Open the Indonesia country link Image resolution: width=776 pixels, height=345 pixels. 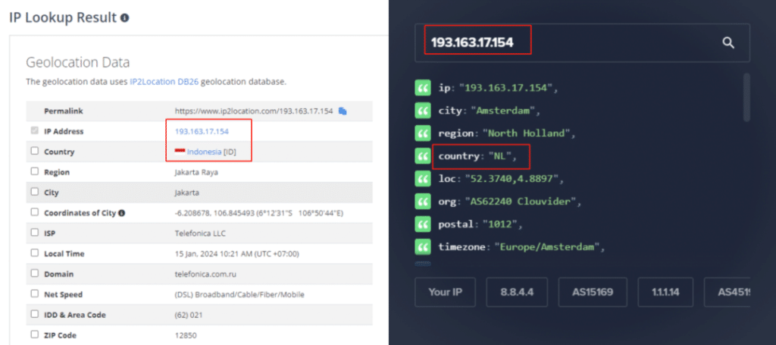coord(204,152)
